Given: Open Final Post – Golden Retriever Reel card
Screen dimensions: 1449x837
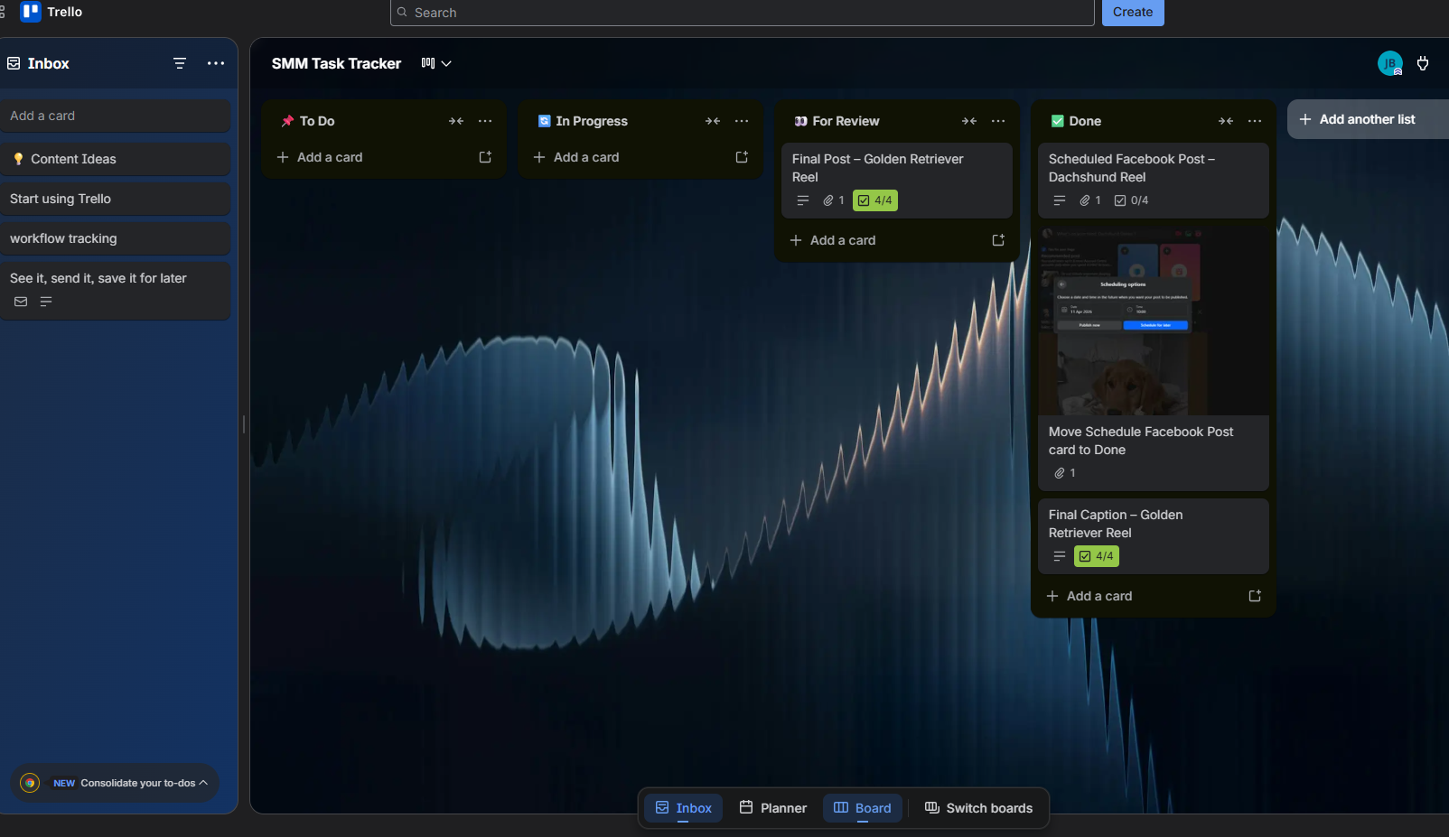Looking at the screenshot, I should pos(896,180).
